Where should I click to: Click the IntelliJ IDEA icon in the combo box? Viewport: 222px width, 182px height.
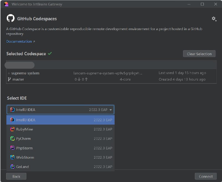(x=12, y=110)
